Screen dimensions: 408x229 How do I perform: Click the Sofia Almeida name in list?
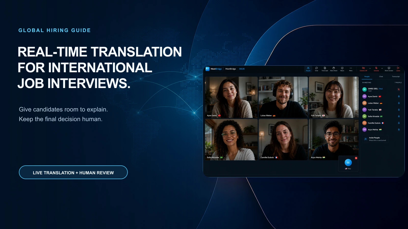point(374,116)
